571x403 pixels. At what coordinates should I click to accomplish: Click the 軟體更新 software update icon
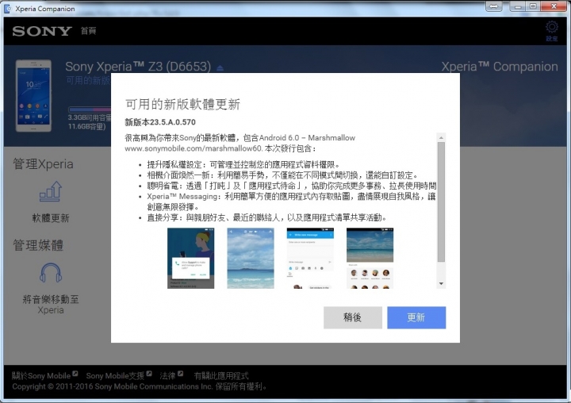(50, 191)
